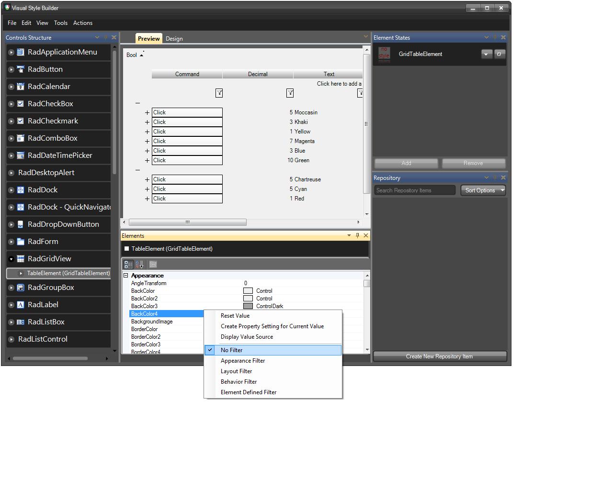The image size is (613, 477).
Task: Click the RadDropDownButton control icon
Action: coord(21,224)
